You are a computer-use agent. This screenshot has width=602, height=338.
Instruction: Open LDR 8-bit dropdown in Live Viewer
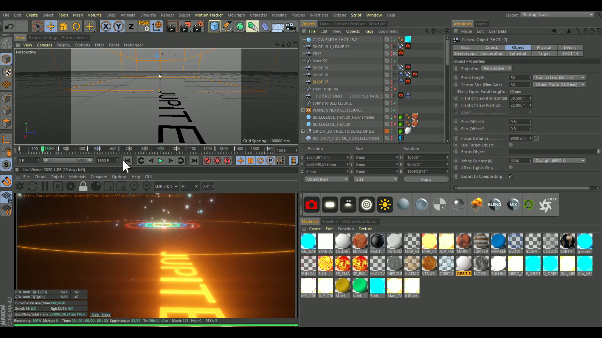click(x=166, y=186)
